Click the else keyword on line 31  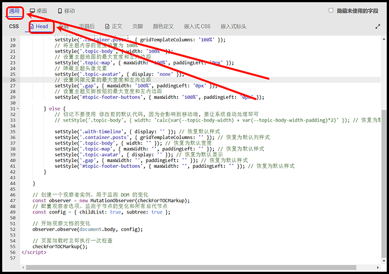coord(55,108)
